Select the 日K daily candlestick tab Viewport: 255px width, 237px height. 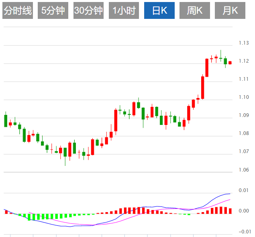pos(159,10)
